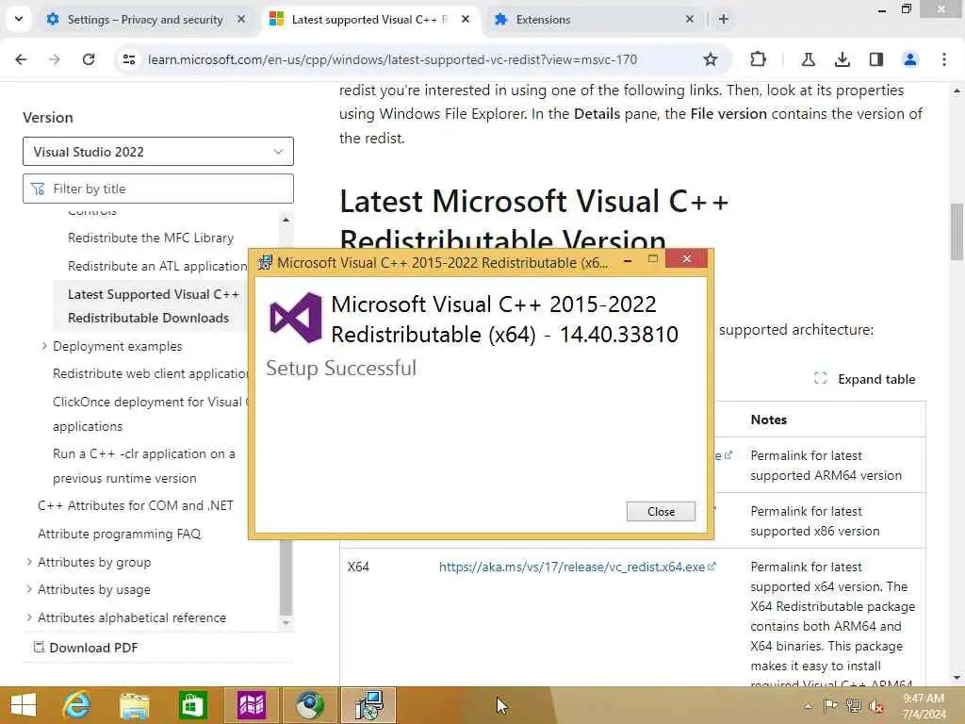965x724 pixels.
Task: Click the Setup Successful text
Action: coord(341,369)
